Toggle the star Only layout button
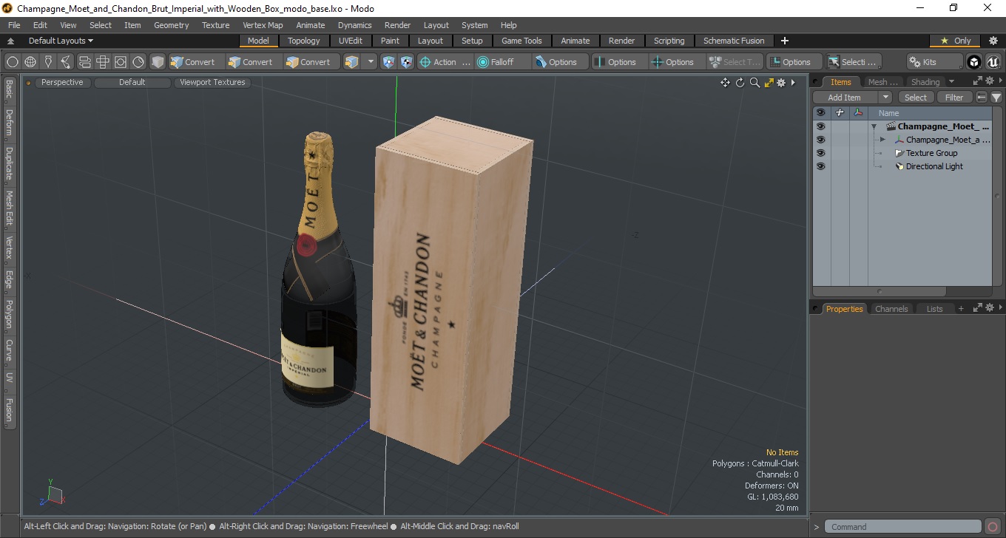Image resolution: width=1006 pixels, height=538 pixels. click(x=955, y=41)
